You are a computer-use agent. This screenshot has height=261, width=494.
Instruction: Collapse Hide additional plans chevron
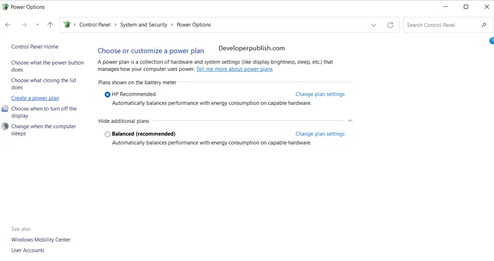pyautogui.click(x=350, y=121)
